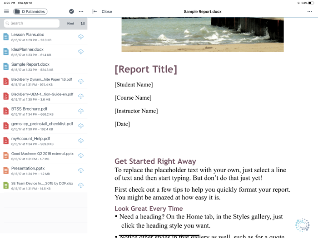Download Lesson Plans.doc from cloud

[81, 37]
